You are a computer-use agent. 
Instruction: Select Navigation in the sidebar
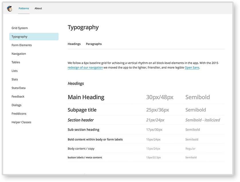point(19,54)
